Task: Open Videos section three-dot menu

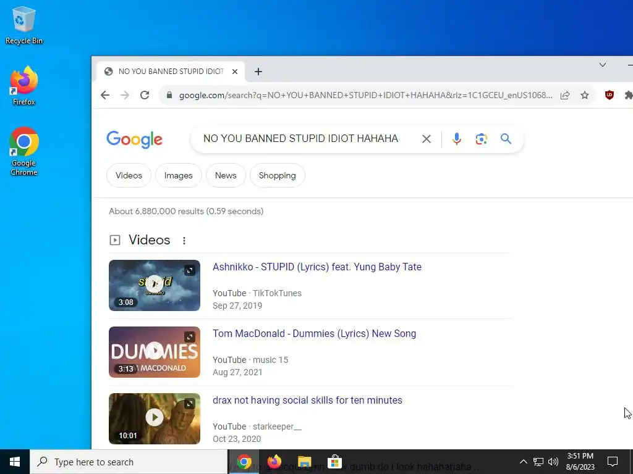Action: (184, 241)
